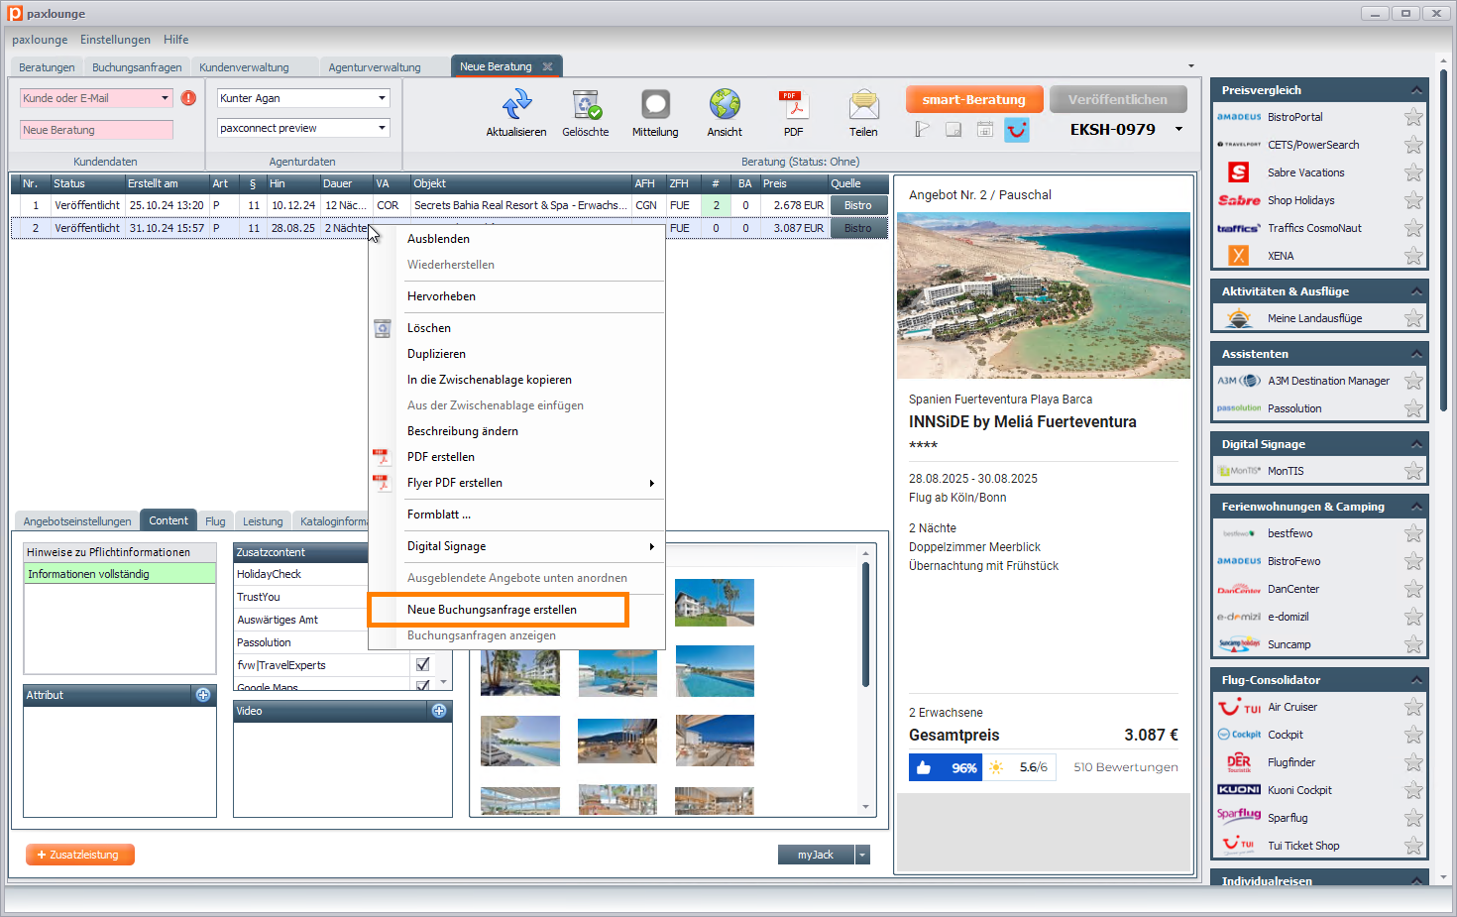Screen dimensions: 1457x917
Task: Click the A3M Destination Manager icon
Action: point(1239,381)
